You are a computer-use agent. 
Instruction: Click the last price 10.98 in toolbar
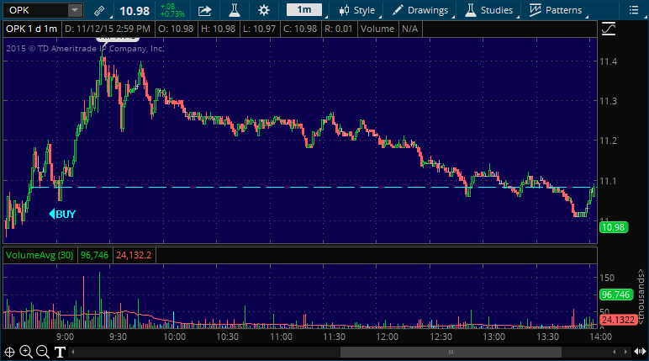coord(135,11)
